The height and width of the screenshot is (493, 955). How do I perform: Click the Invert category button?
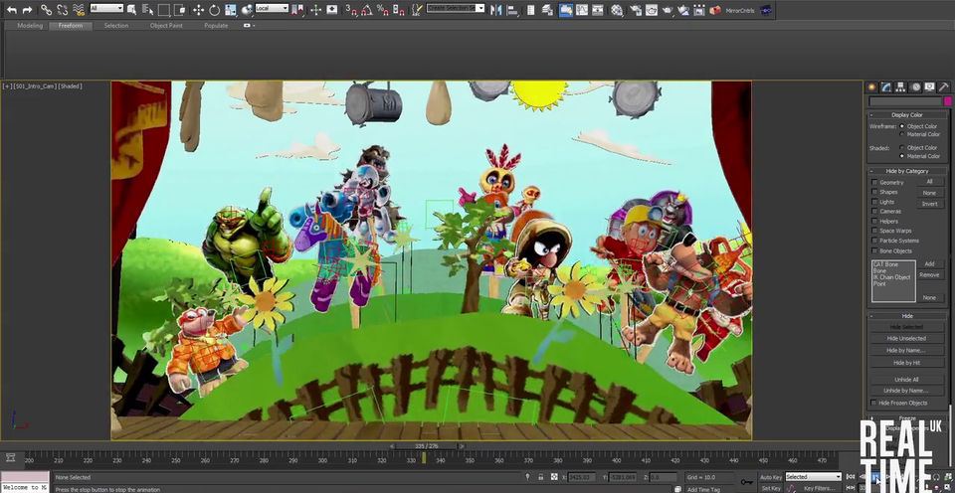click(929, 204)
